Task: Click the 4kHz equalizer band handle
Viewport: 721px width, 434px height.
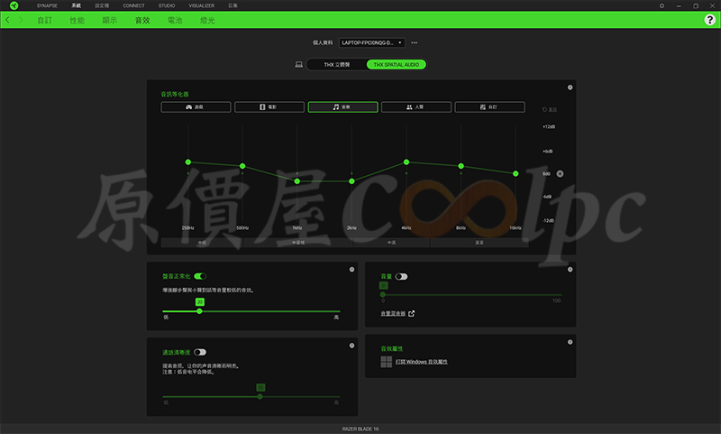Action: (x=406, y=162)
